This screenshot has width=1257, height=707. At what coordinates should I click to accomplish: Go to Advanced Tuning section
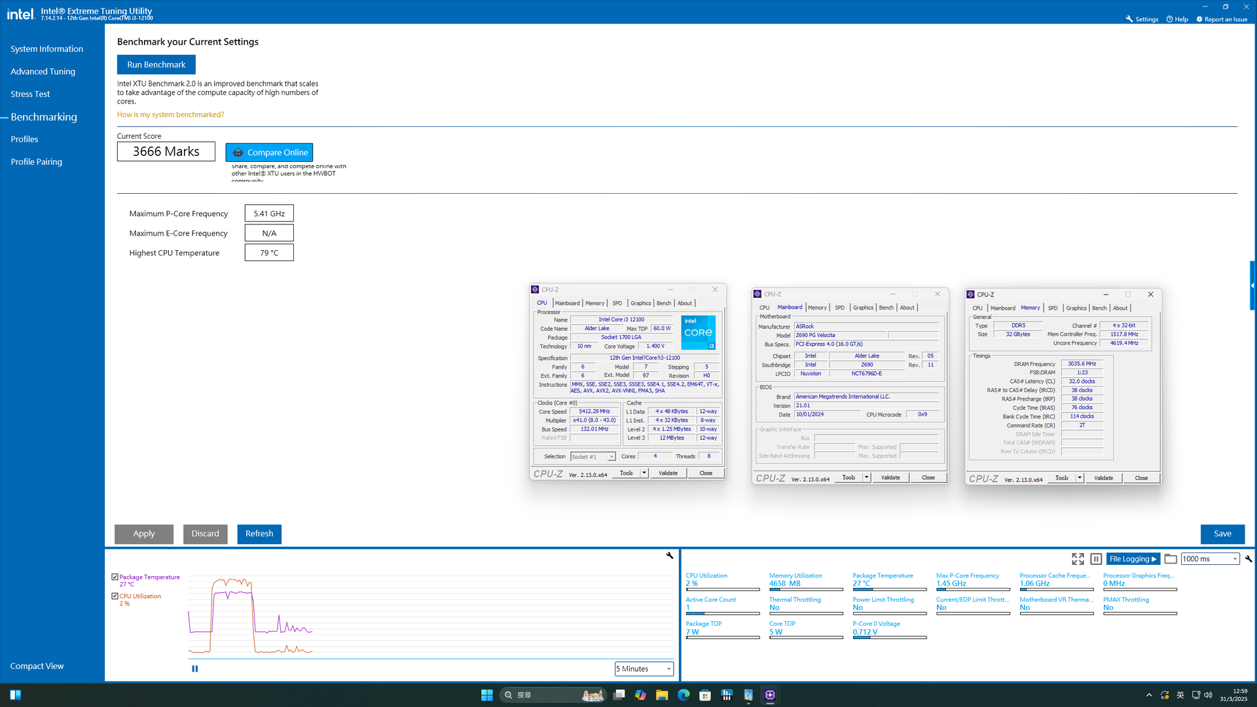[43, 71]
